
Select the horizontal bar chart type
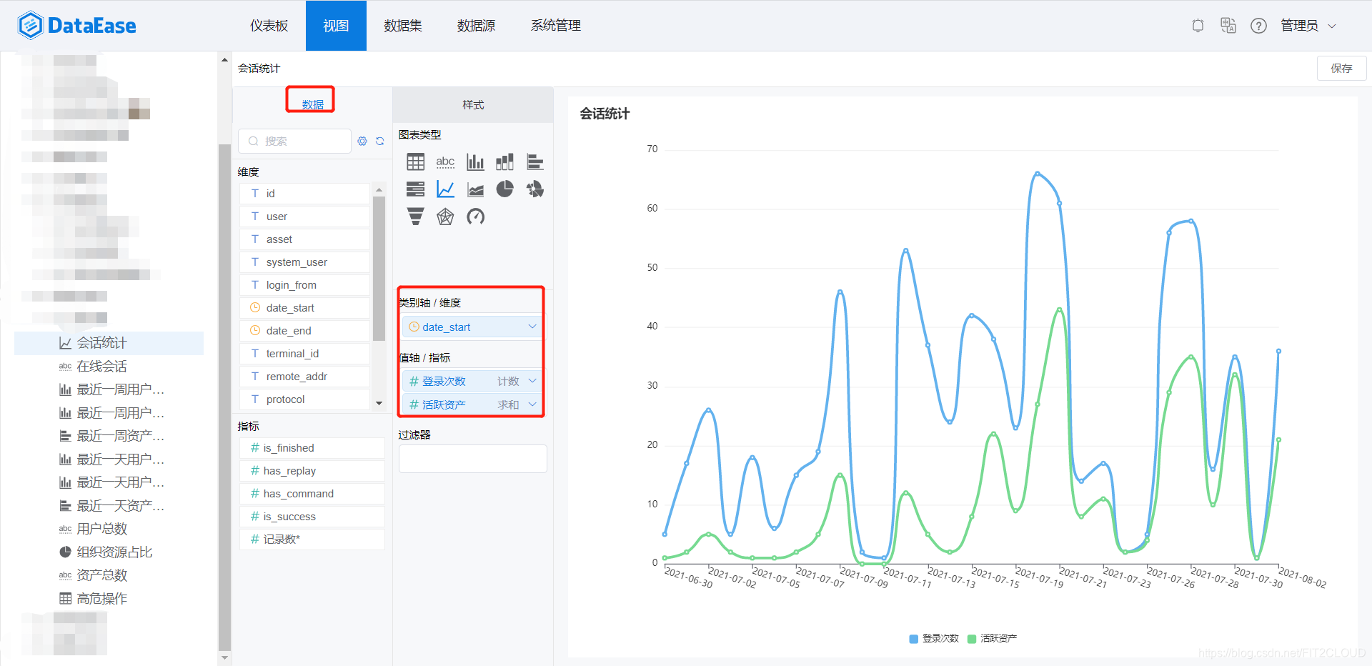click(535, 161)
